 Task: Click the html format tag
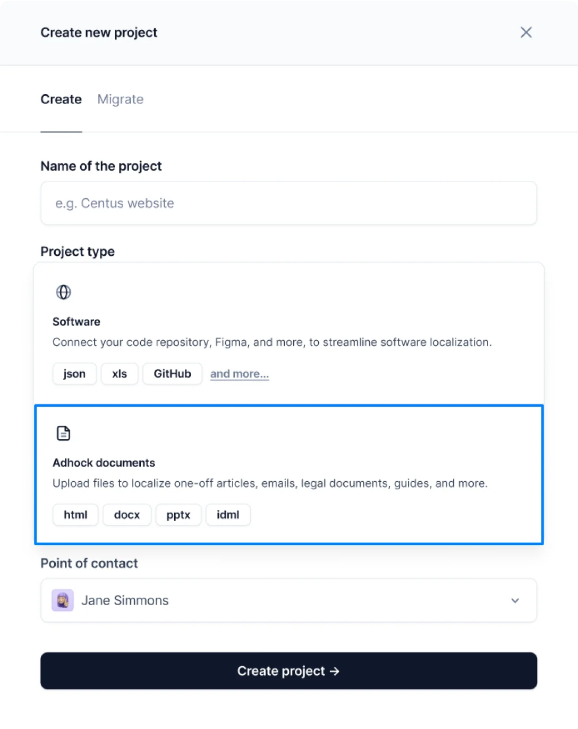[x=75, y=515]
